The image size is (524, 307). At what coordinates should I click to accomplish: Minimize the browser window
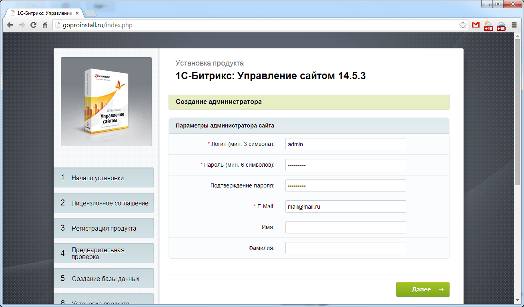[x=487, y=4]
